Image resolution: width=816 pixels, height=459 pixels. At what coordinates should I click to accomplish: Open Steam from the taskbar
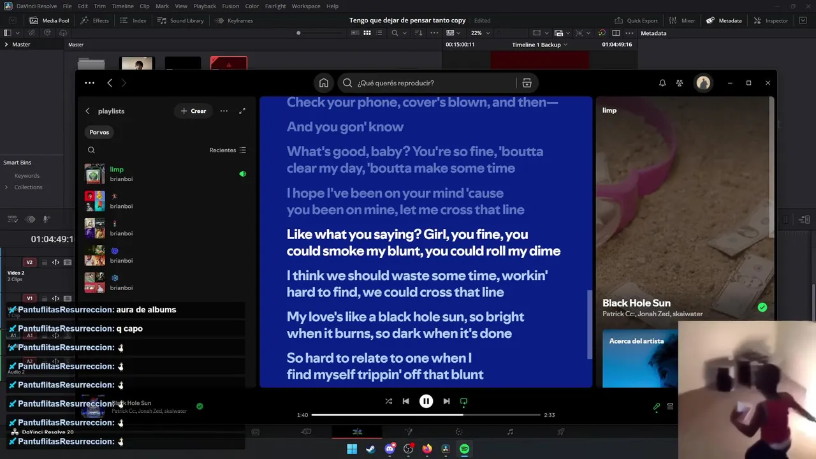370,449
